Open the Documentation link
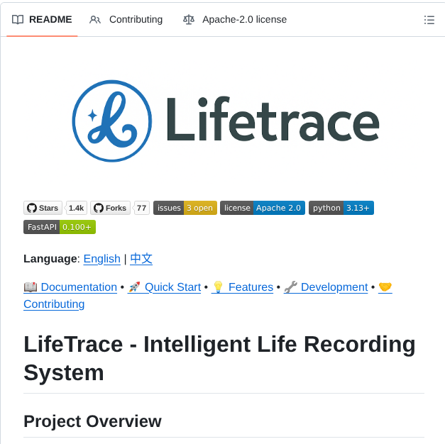This screenshot has width=445, height=444. click(x=70, y=287)
